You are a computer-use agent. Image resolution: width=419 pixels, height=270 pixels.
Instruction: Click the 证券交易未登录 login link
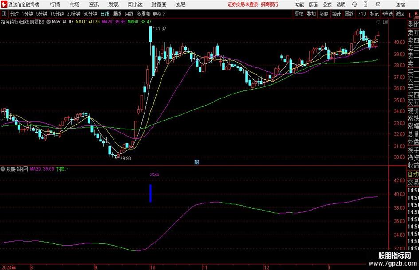tap(243, 4)
